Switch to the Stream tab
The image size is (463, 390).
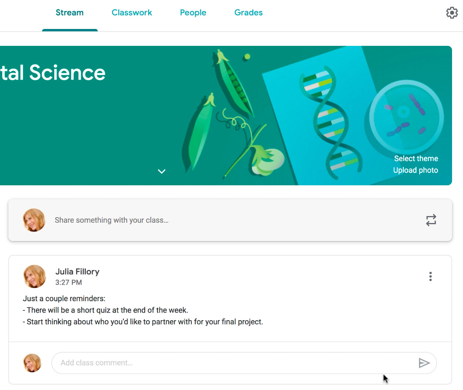70,13
